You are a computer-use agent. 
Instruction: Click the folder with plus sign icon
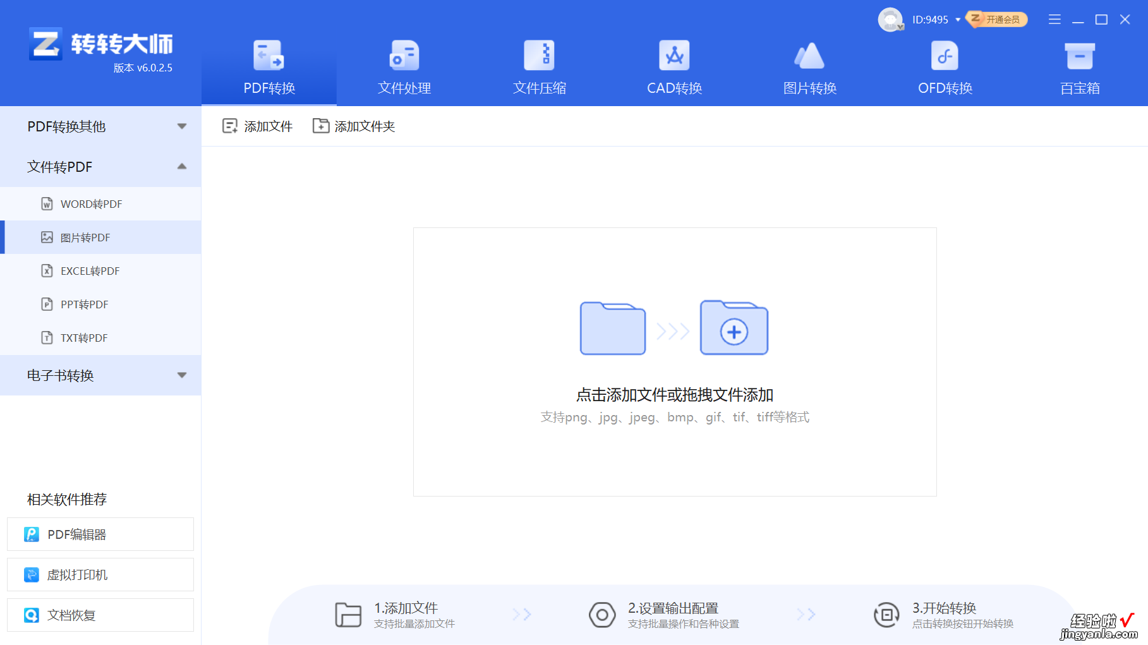pyautogui.click(x=734, y=327)
